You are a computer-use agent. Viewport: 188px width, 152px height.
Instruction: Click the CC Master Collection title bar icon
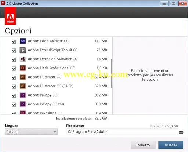(3, 3)
